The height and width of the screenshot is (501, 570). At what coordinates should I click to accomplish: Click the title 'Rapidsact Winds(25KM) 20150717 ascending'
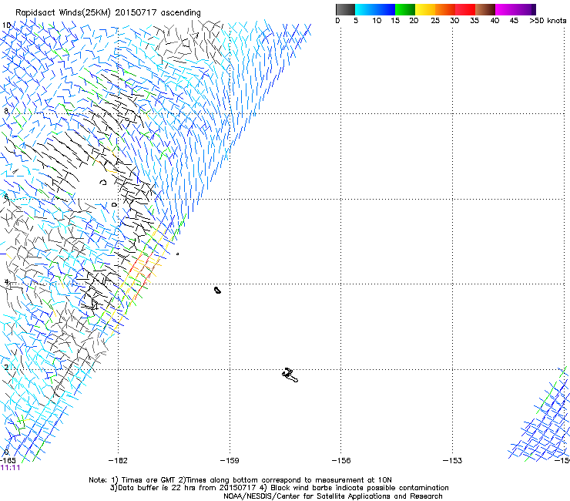[x=108, y=12]
